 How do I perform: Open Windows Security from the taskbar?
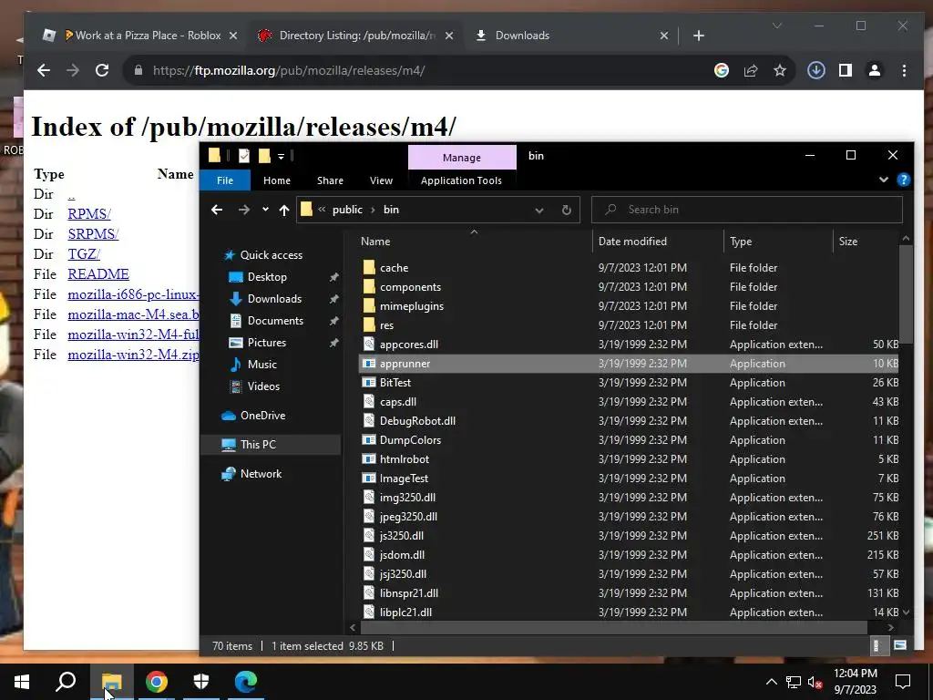pos(201,682)
